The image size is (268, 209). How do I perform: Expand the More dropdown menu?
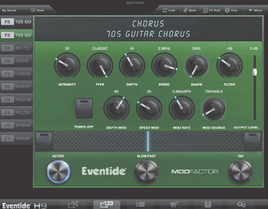255,10
